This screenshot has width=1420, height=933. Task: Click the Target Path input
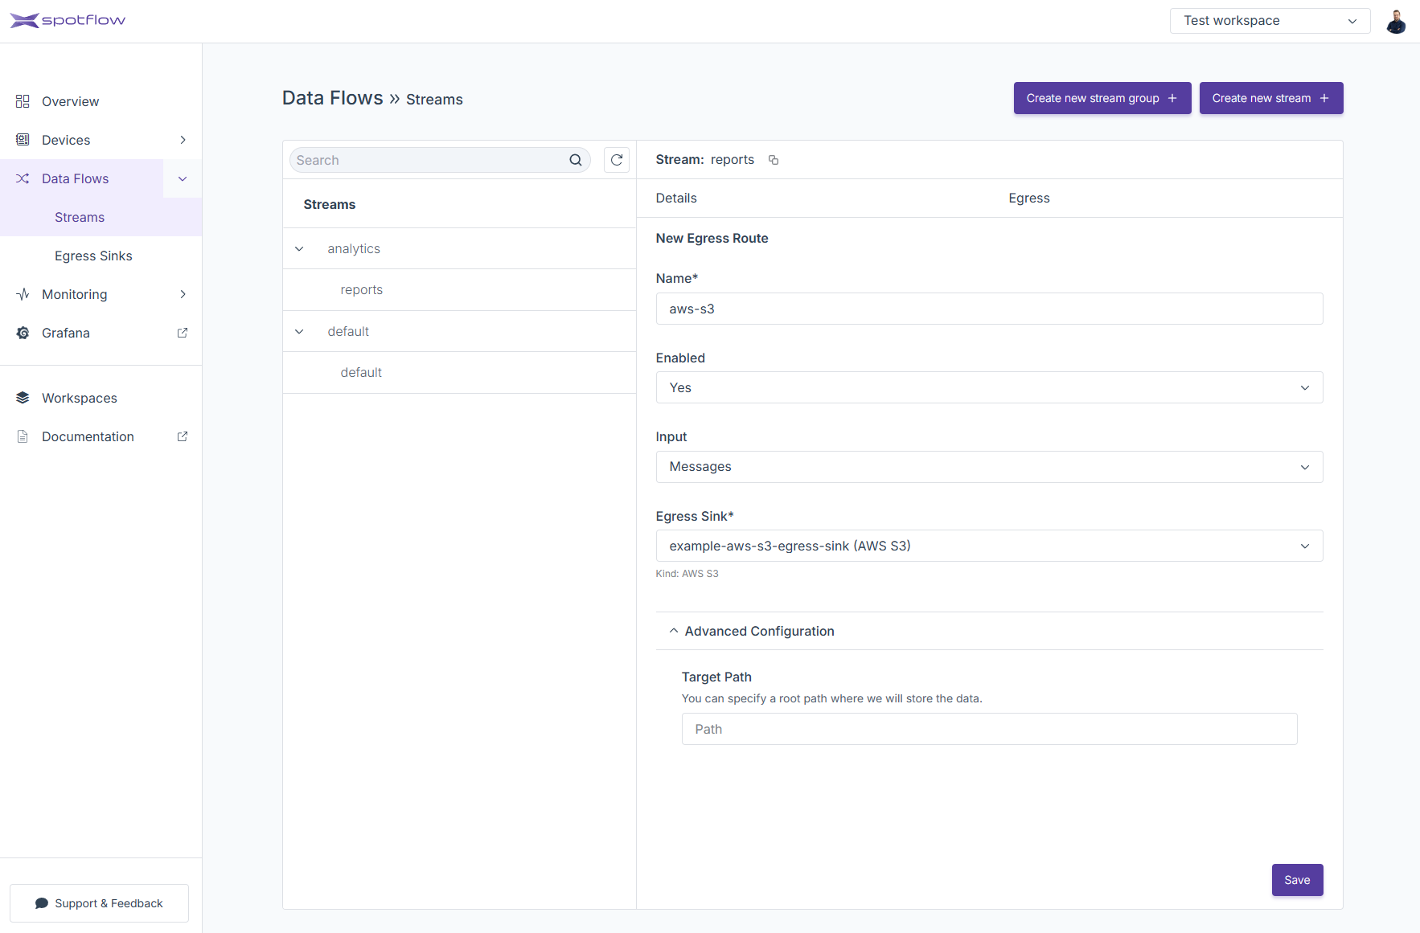click(x=989, y=729)
